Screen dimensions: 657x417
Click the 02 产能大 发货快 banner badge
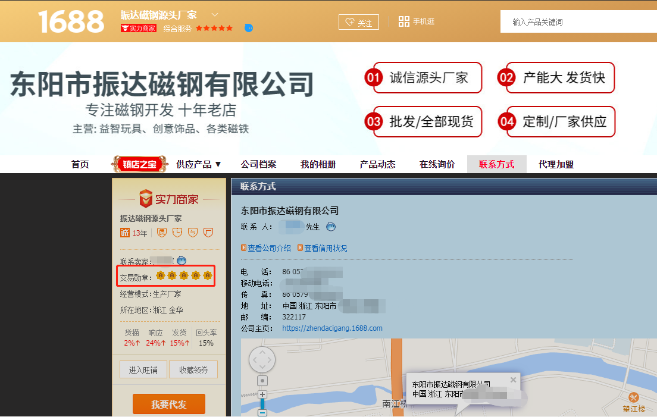click(x=556, y=77)
